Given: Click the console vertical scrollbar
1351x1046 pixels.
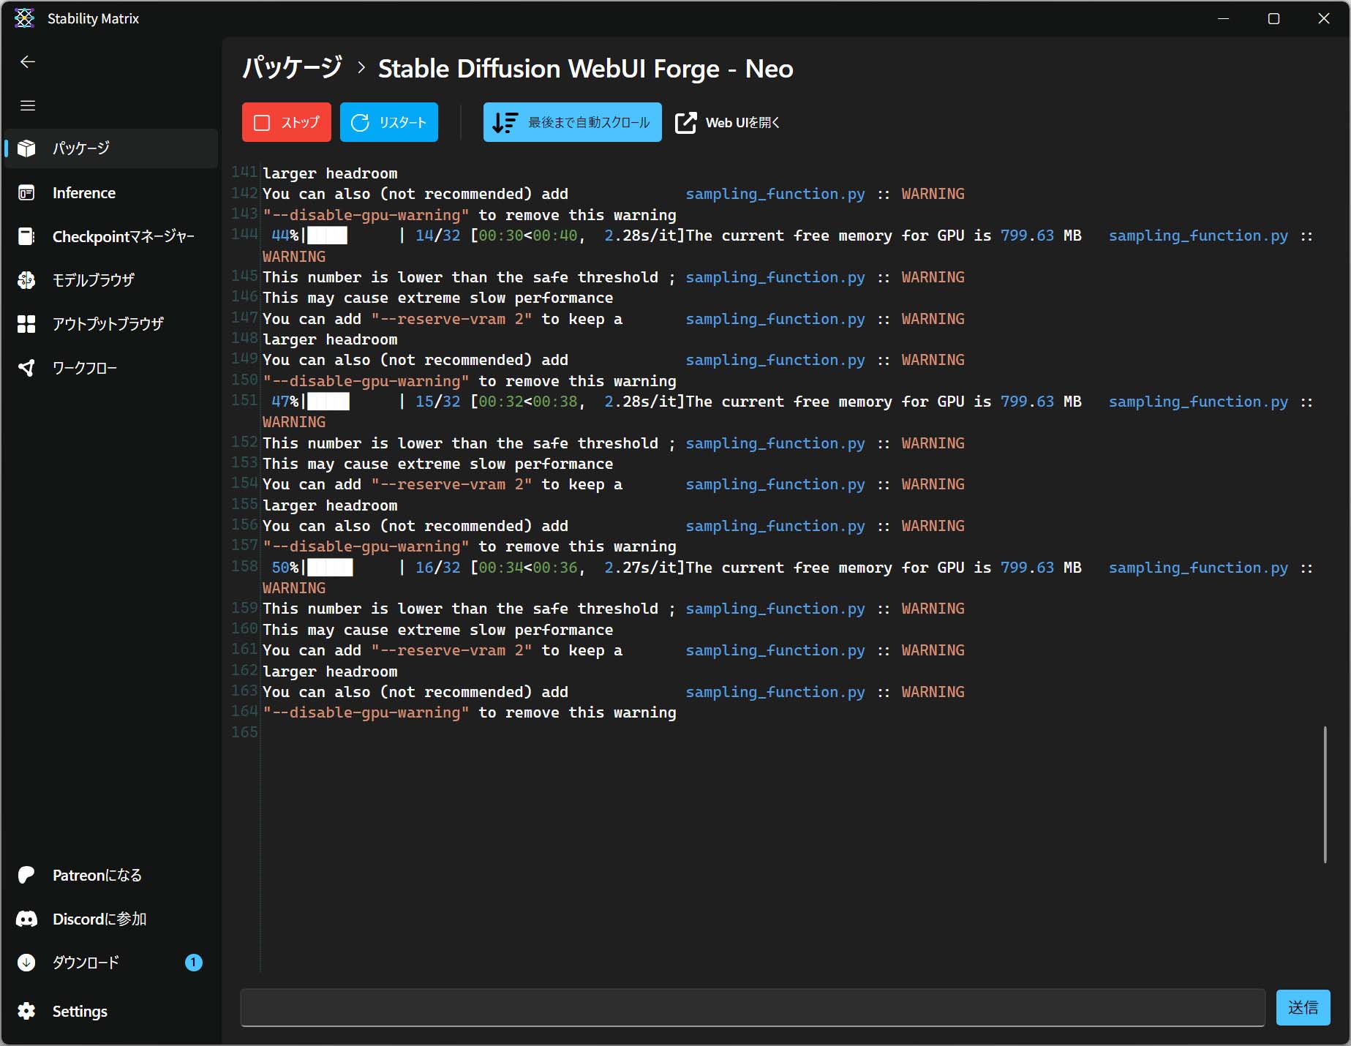Looking at the screenshot, I should tap(1325, 794).
